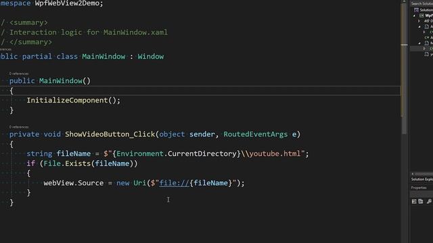Image resolution: width=433 pixels, height=243 pixels.
Task: Click 'partial' keyword in class declaration
Action: (x=37, y=57)
